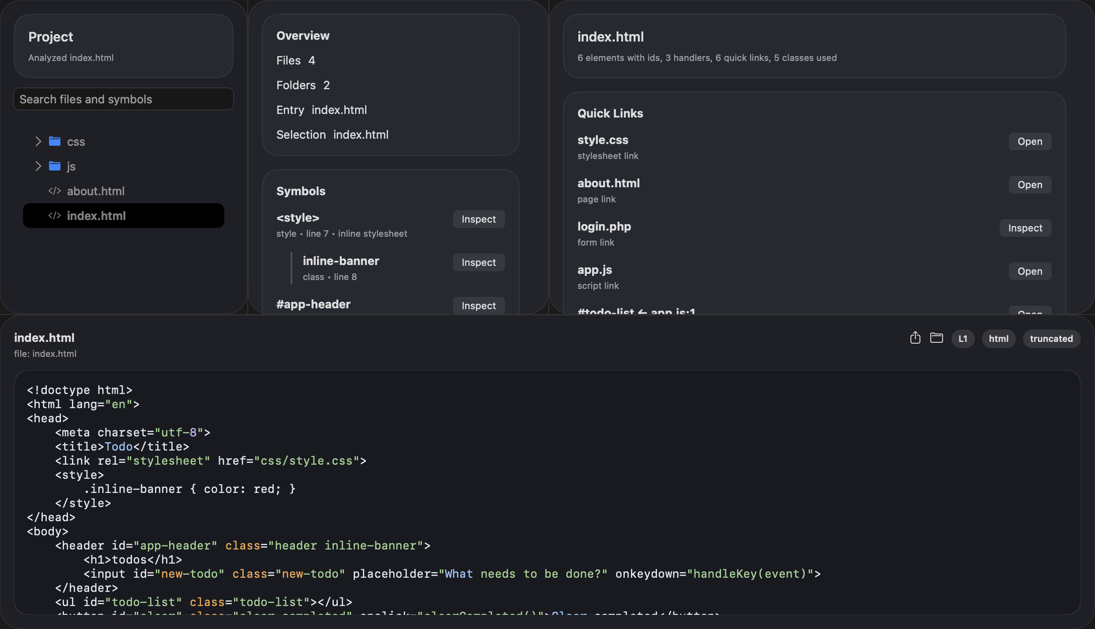The width and height of the screenshot is (1095, 629).
Task: Click the 'Selection index.html' overview row
Action: point(332,135)
